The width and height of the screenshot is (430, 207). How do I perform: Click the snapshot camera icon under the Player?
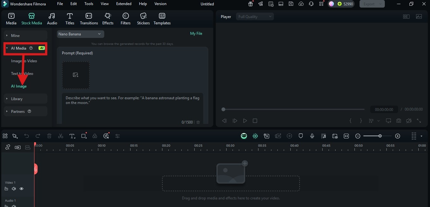[398, 120]
